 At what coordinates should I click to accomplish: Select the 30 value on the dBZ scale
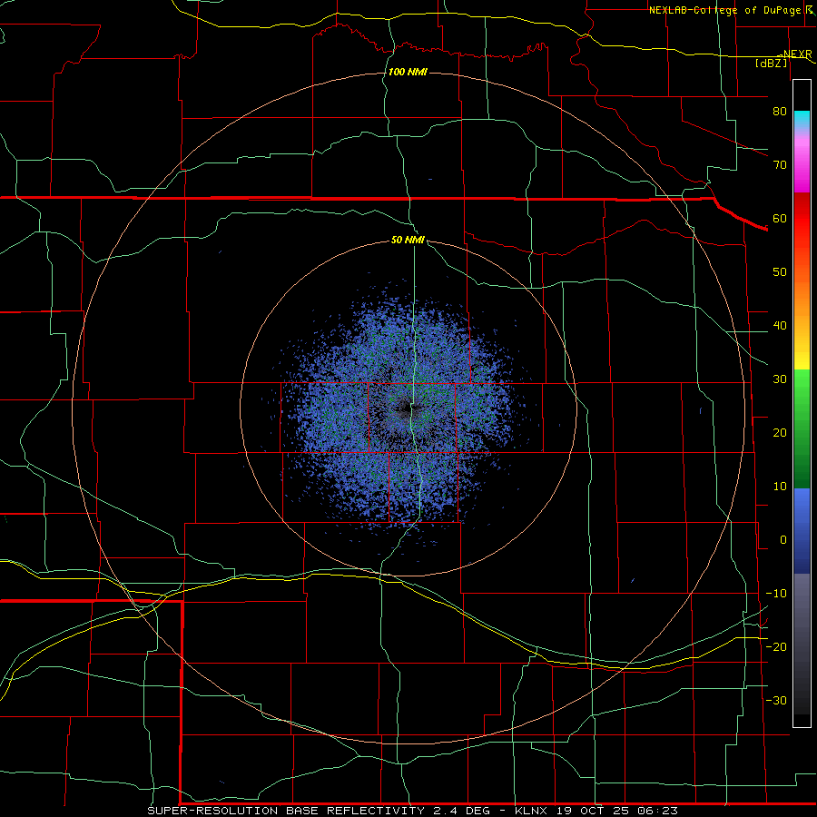pyautogui.click(x=780, y=379)
